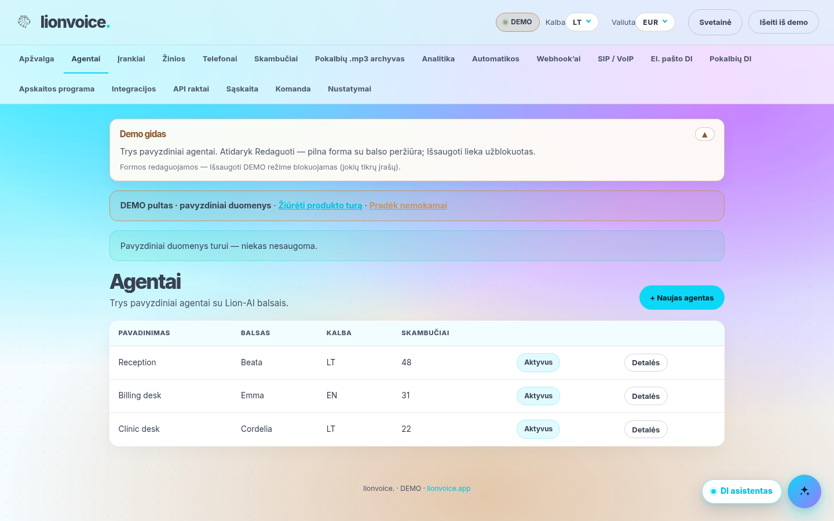
Task: Open the Svetainė button
Action: (715, 22)
